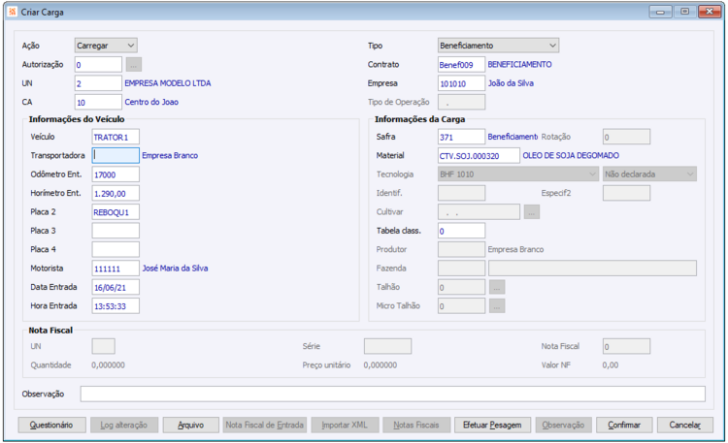Click the Transportadora input field

point(116,155)
